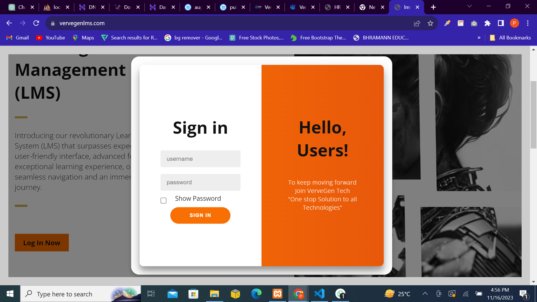Open Microsoft Edge from taskbar
The image size is (537, 302).
tap(256, 294)
